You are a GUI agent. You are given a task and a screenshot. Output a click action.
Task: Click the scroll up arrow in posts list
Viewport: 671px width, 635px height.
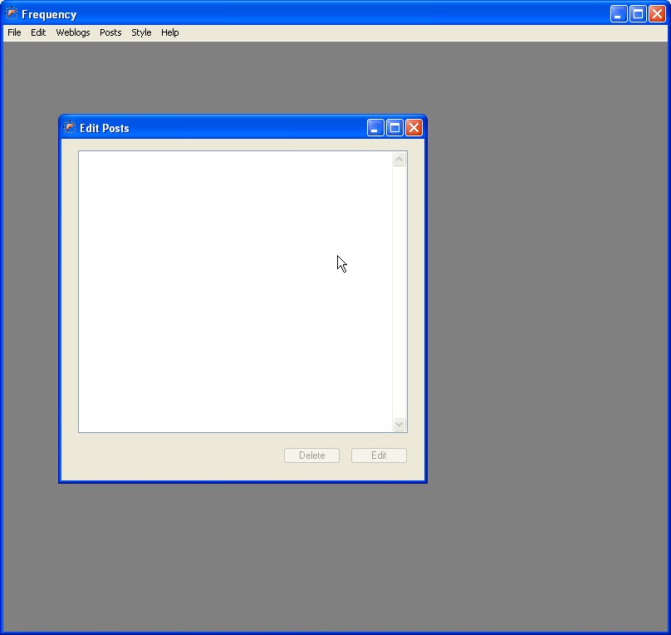(399, 160)
